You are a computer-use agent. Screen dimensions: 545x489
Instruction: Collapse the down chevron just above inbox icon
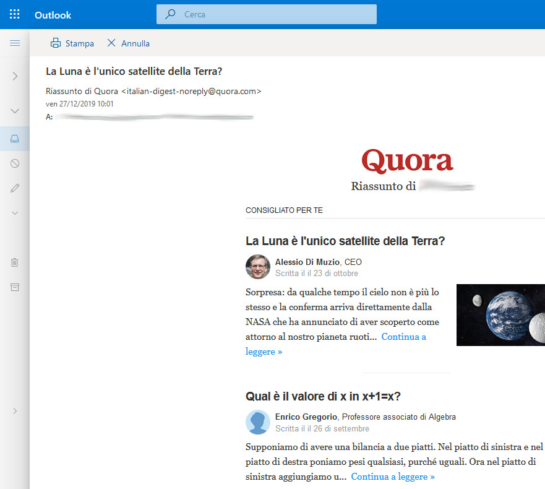coord(15,111)
